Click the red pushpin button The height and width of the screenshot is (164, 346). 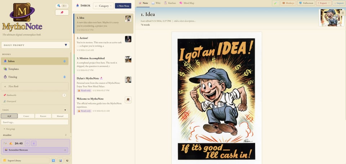(x=62, y=13)
